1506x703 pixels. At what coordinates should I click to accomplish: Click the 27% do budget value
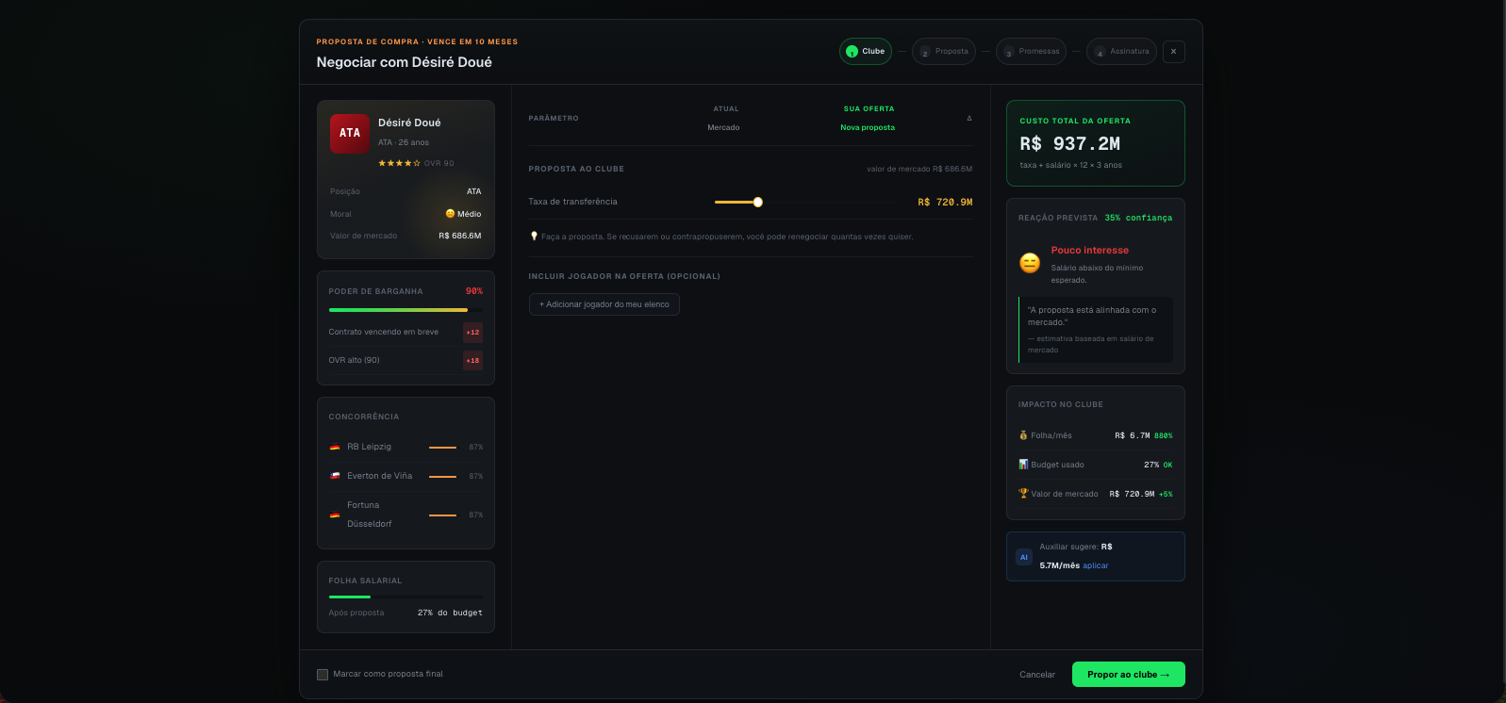coord(450,613)
